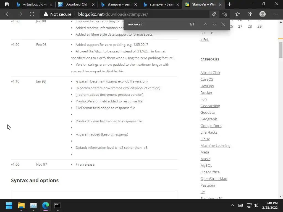Click the Microsoft Edge taskbar icon
The width and height of the screenshot is (283, 212).
point(46,205)
